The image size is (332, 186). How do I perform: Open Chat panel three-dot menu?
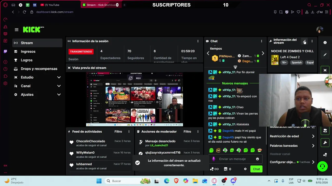[261, 41]
